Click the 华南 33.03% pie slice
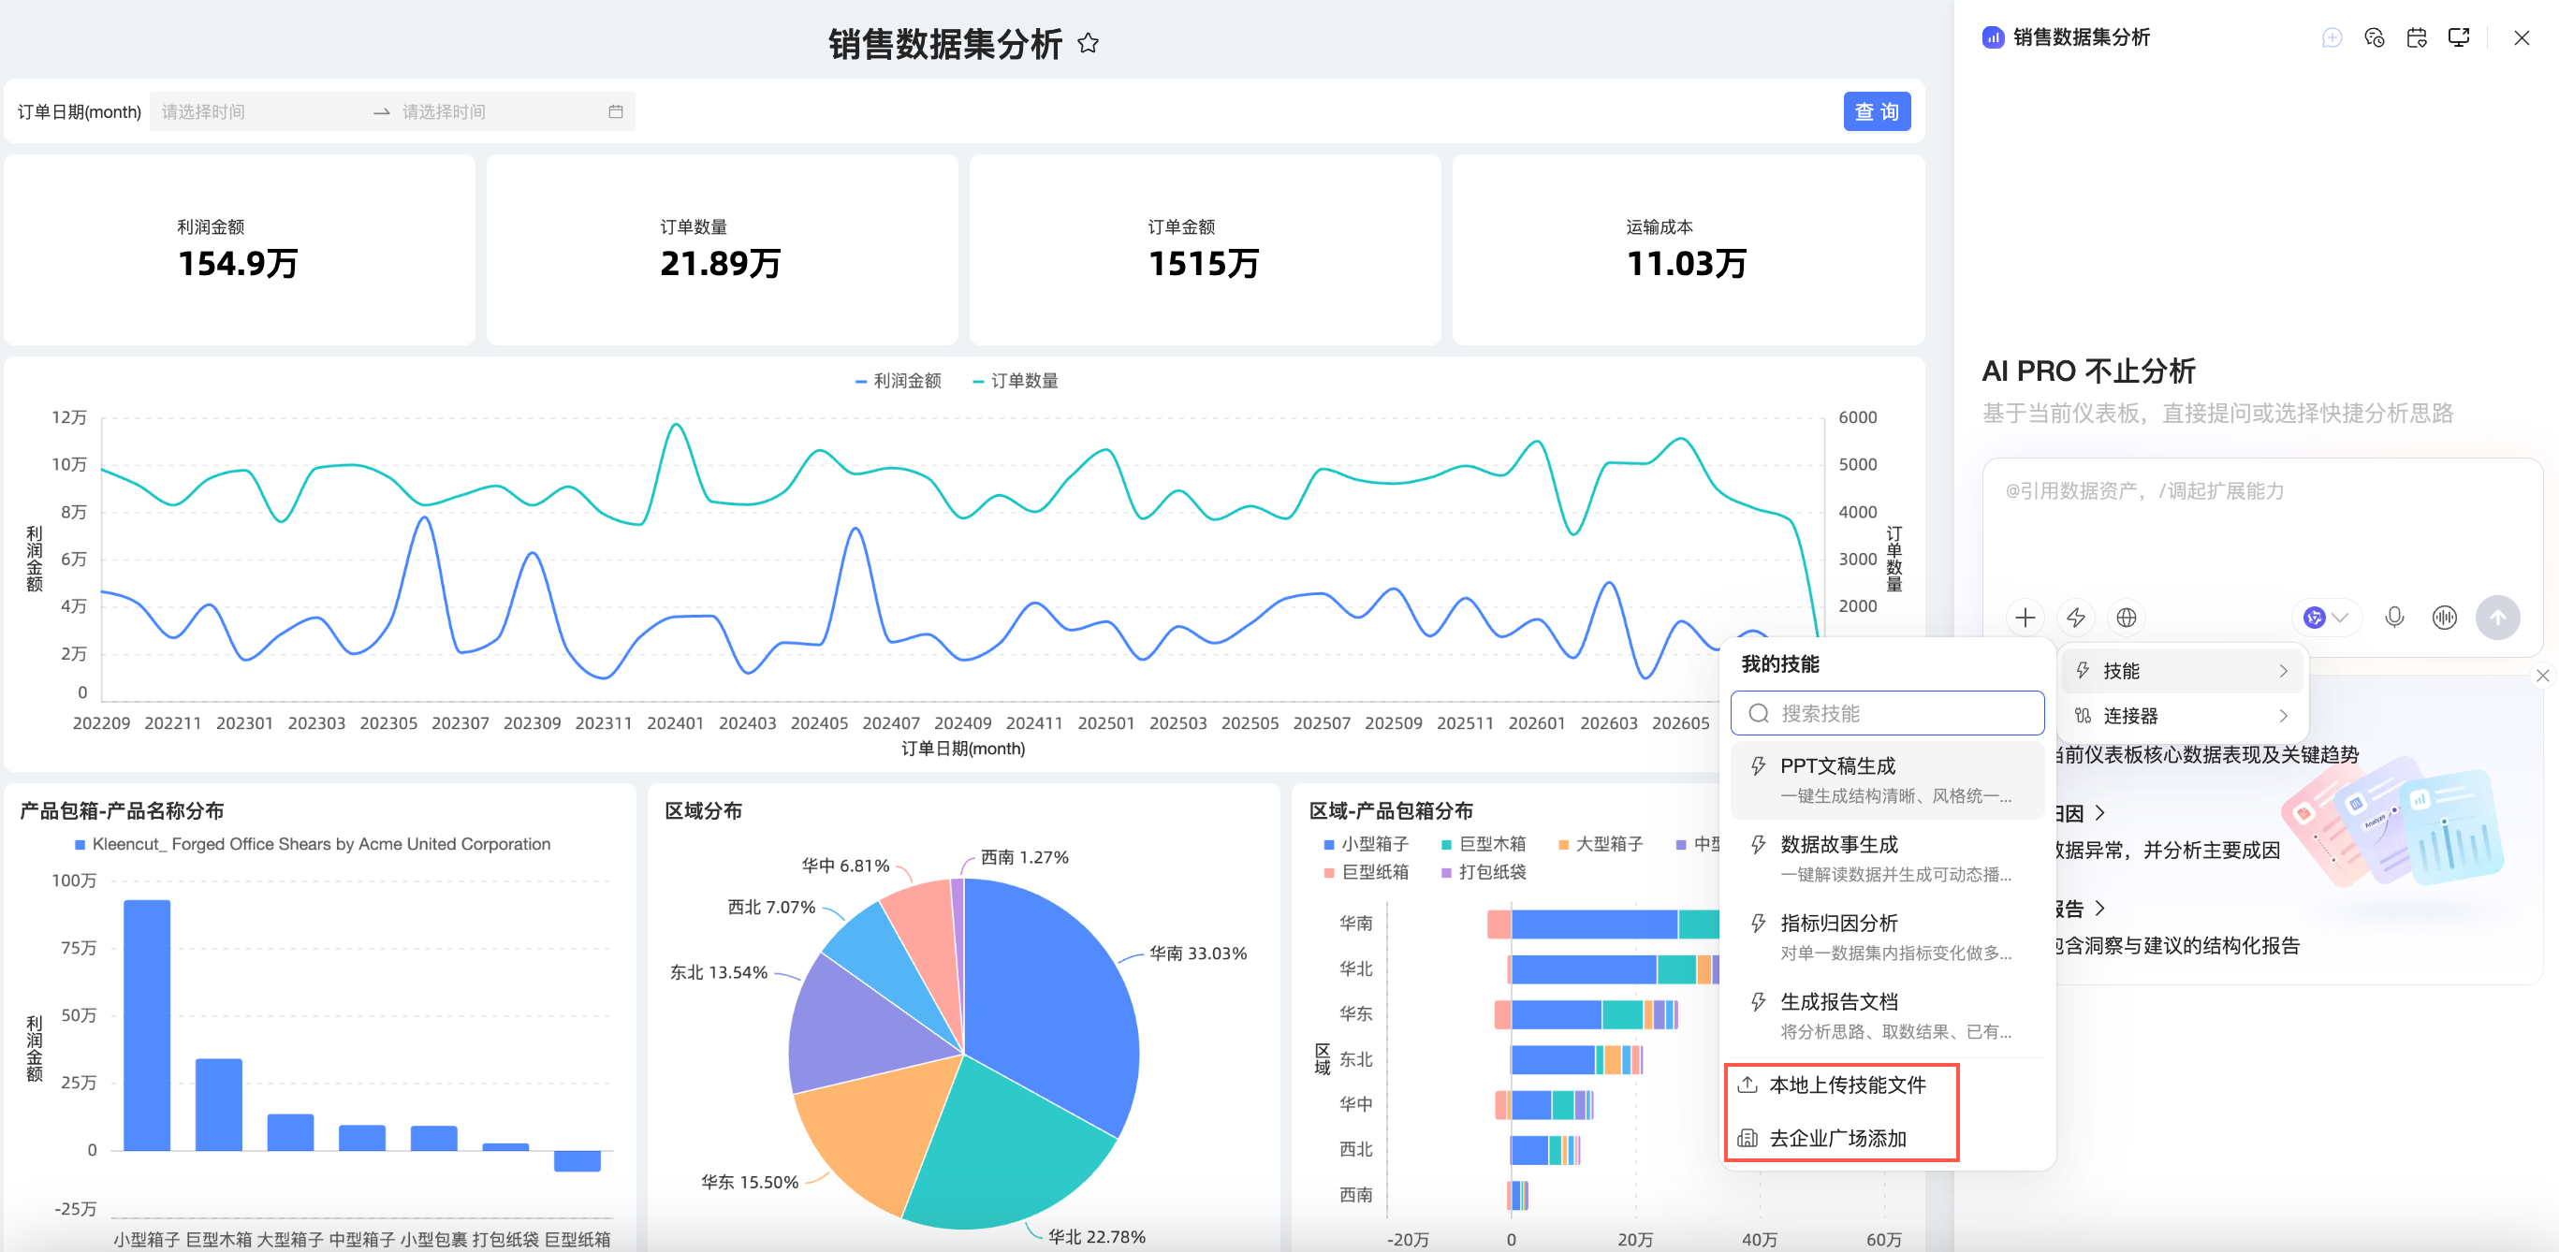This screenshot has height=1252, width=2559. click(1053, 1003)
